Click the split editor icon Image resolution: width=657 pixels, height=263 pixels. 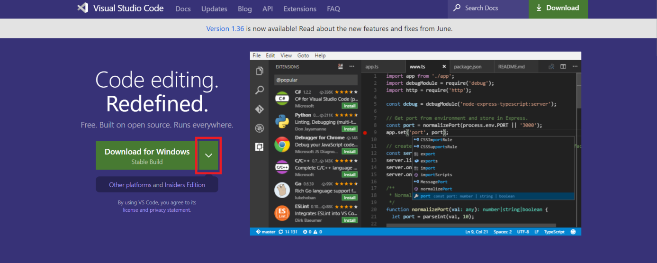tap(563, 67)
